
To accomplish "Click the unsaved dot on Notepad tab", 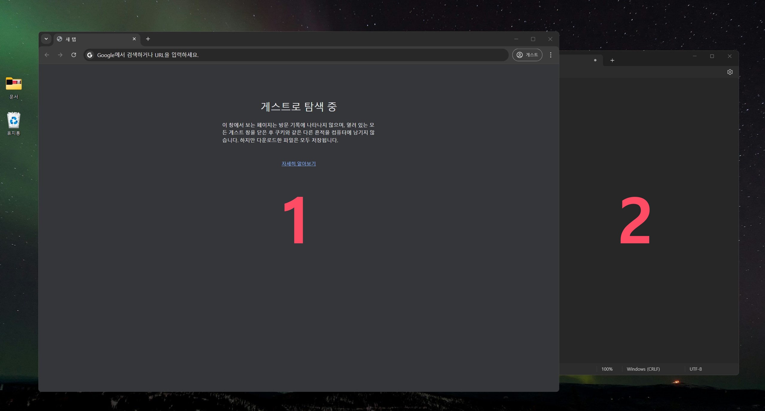I will pos(595,60).
